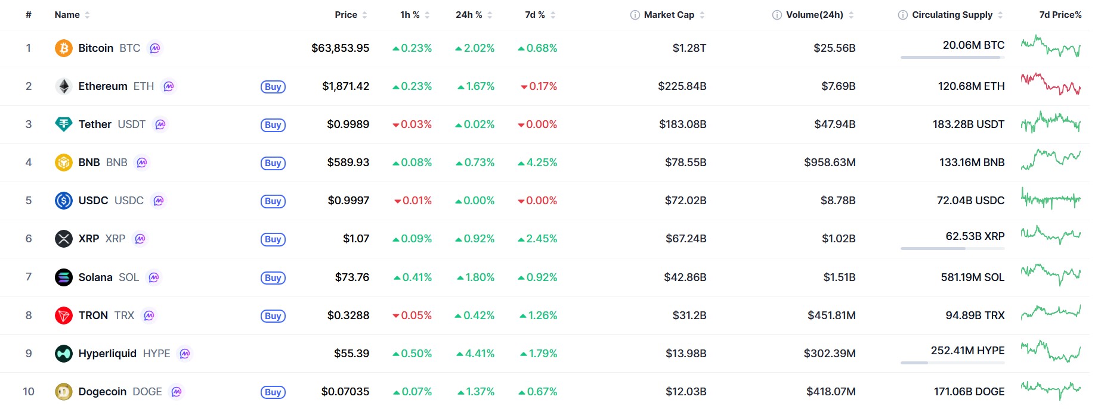Click Hyperliquid circulating supply progress bar
Viewport: 1098px width, 409px height.
coord(952,363)
